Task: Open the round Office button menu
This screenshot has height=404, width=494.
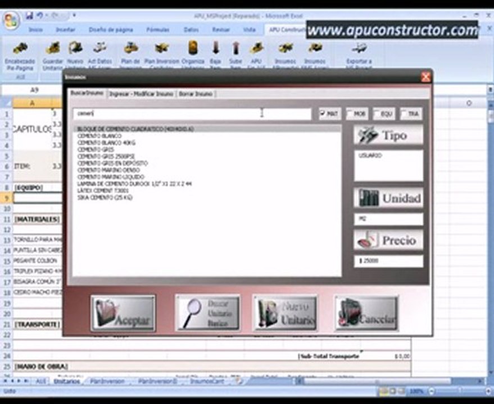Action: tap(11, 21)
